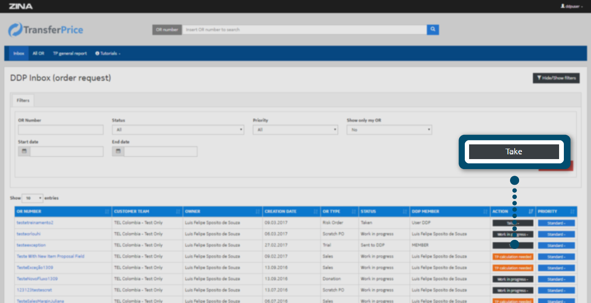Focus the OR number search field
This screenshot has width=591, height=303.
[x=304, y=29]
